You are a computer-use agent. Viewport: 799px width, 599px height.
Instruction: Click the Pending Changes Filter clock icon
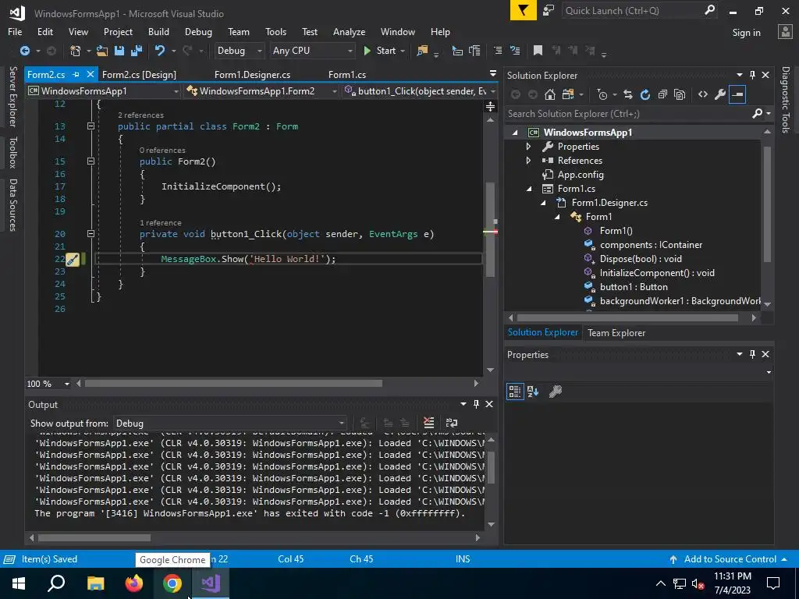pyautogui.click(x=602, y=94)
